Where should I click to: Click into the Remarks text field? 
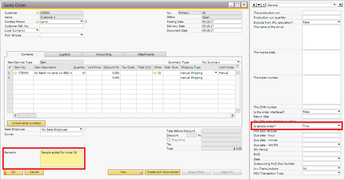(62, 158)
